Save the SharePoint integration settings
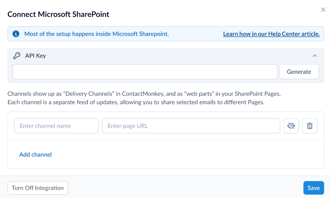Screen dimensions: 331x198 (314, 188)
